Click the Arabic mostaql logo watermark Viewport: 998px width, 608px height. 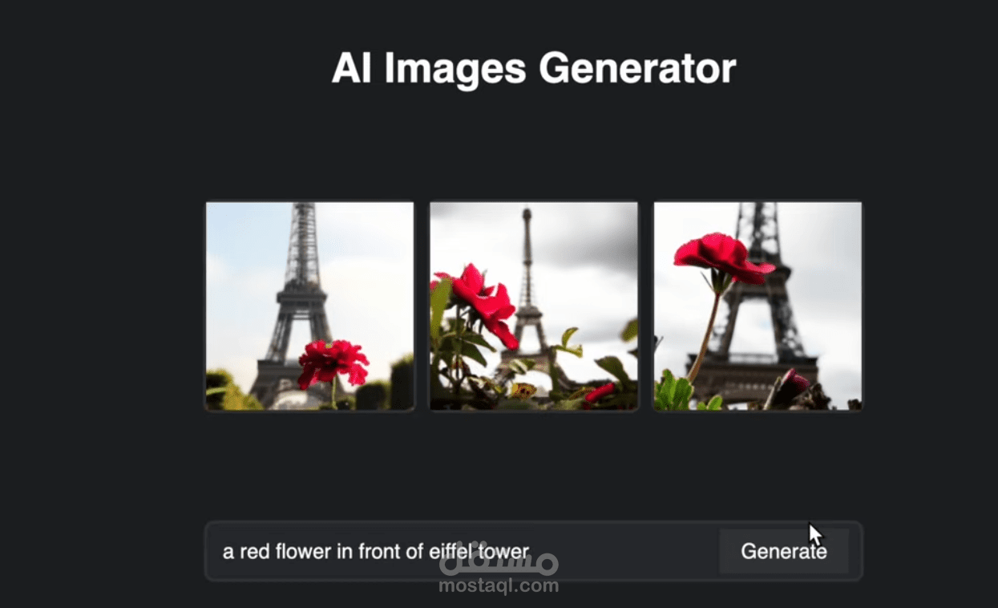pyautogui.click(x=499, y=560)
